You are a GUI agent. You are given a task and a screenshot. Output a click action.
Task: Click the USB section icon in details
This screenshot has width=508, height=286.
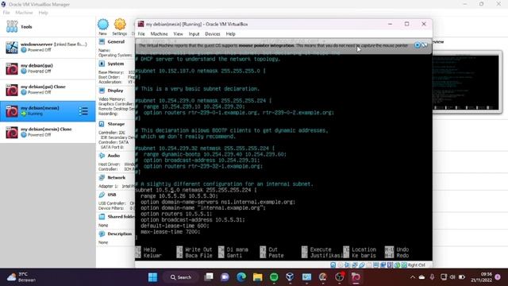pos(102,195)
